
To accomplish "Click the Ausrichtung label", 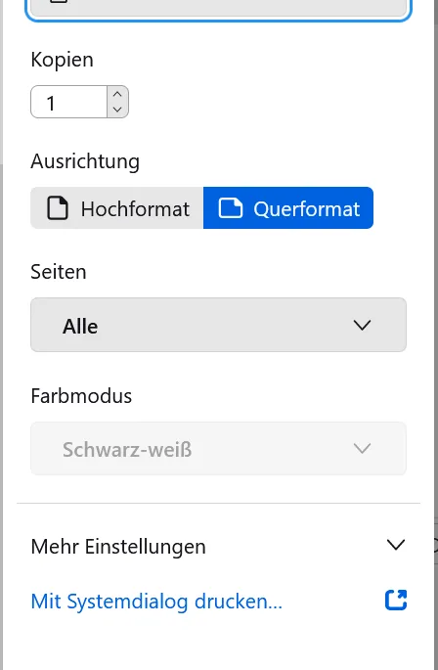I will coord(85,161).
